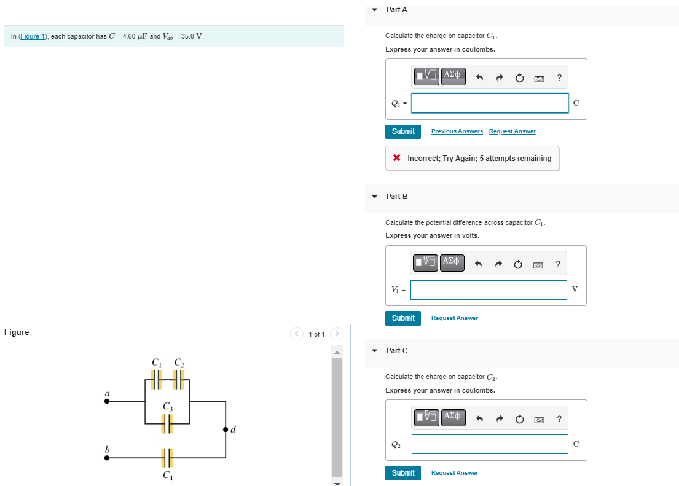Open Greek symbols button in Part C toolbar
The height and width of the screenshot is (486, 679).
[453, 418]
